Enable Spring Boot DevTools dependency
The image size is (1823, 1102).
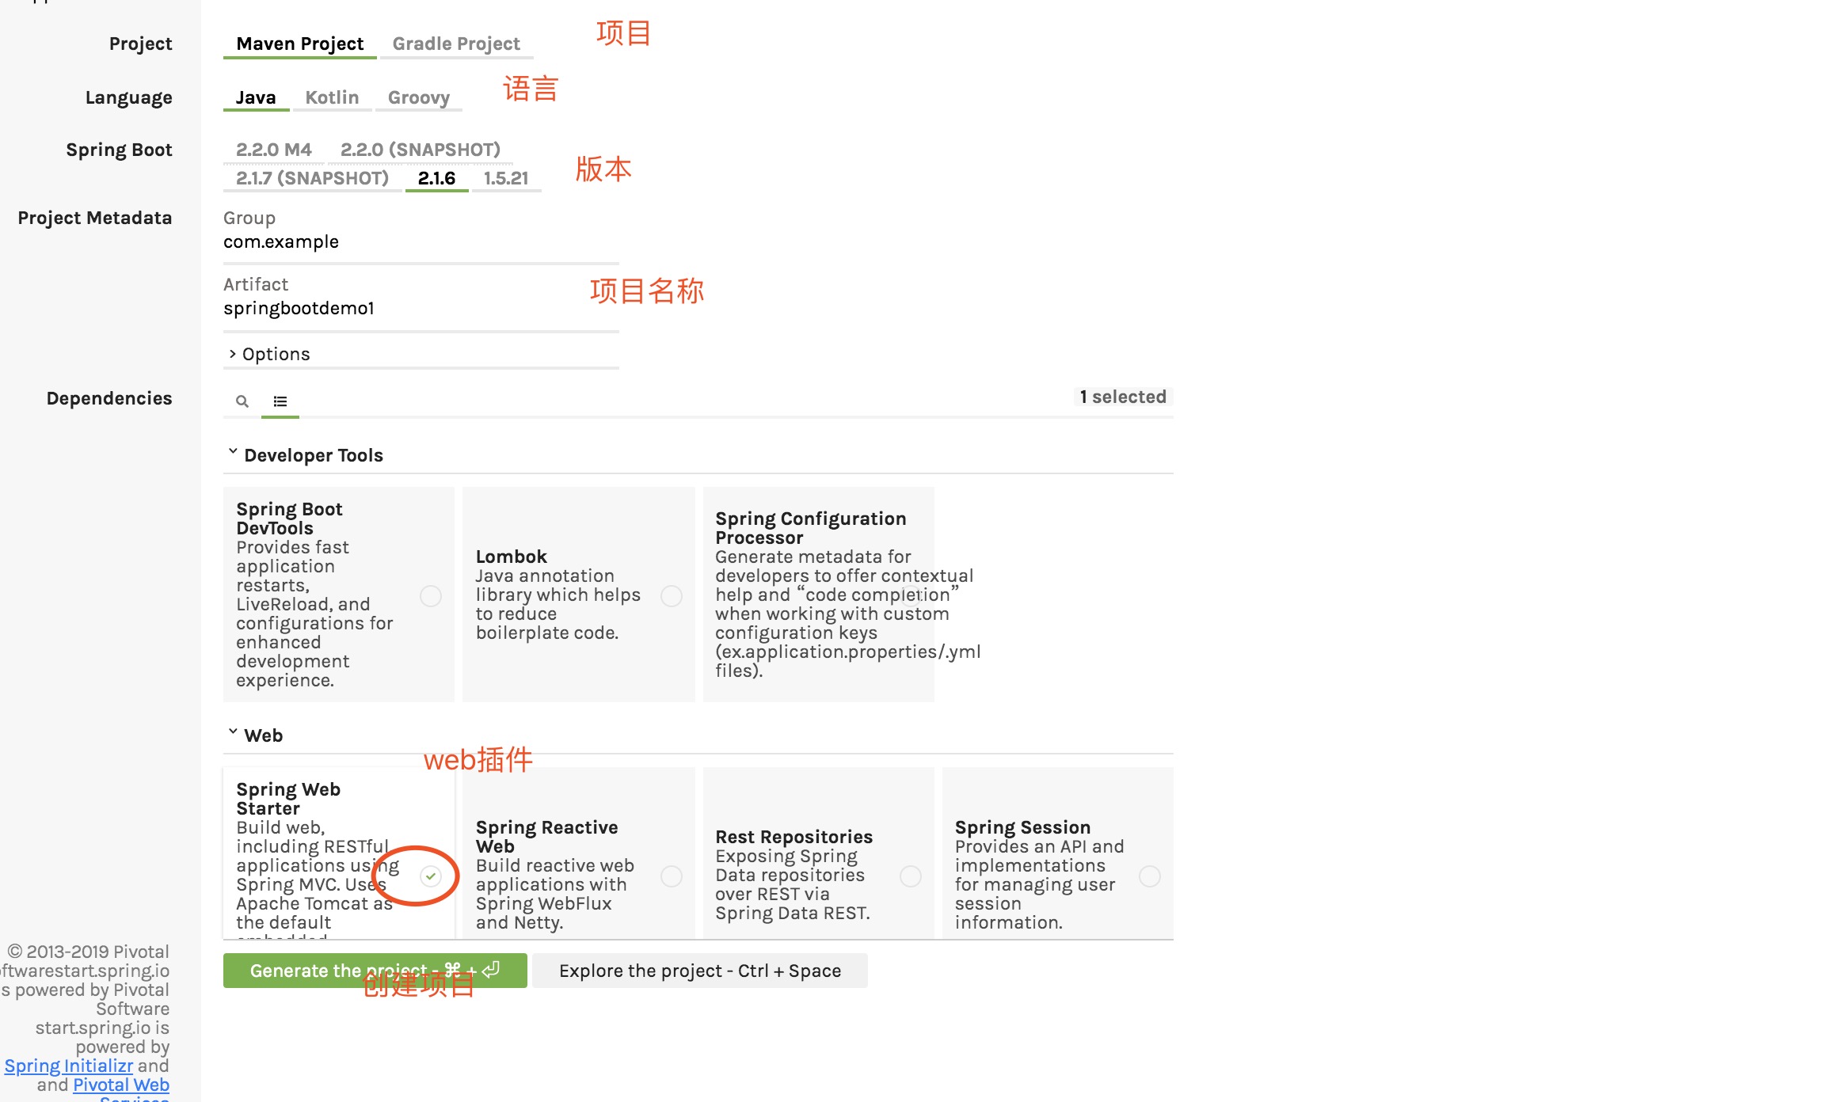(431, 596)
